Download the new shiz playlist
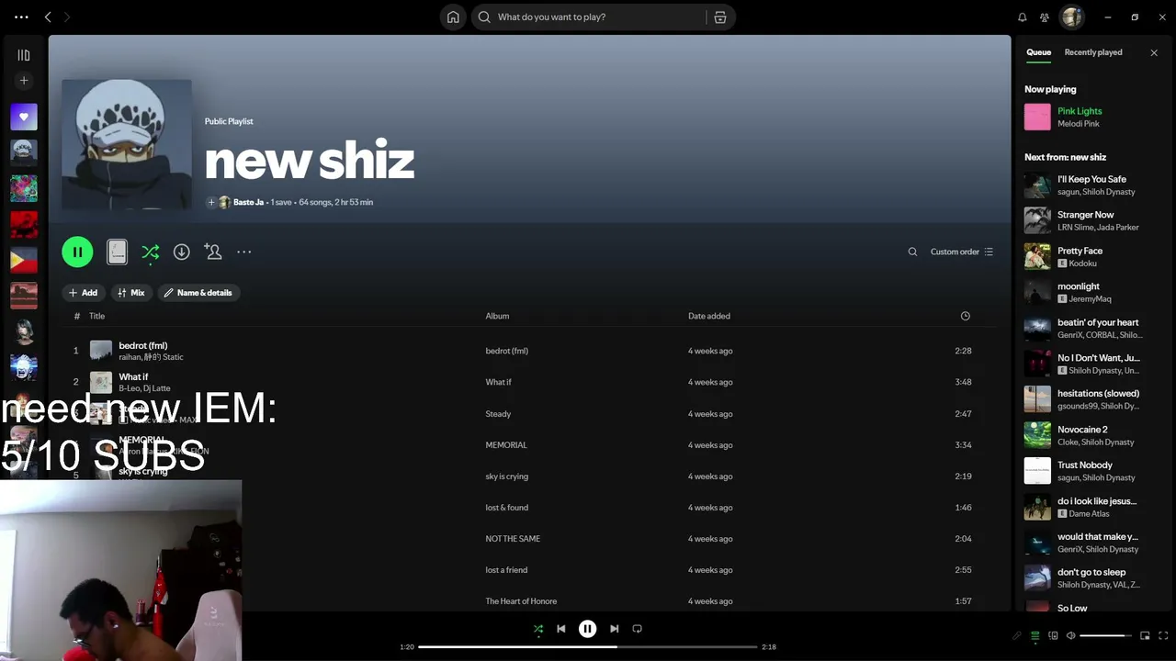 pyautogui.click(x=182, y=252)
